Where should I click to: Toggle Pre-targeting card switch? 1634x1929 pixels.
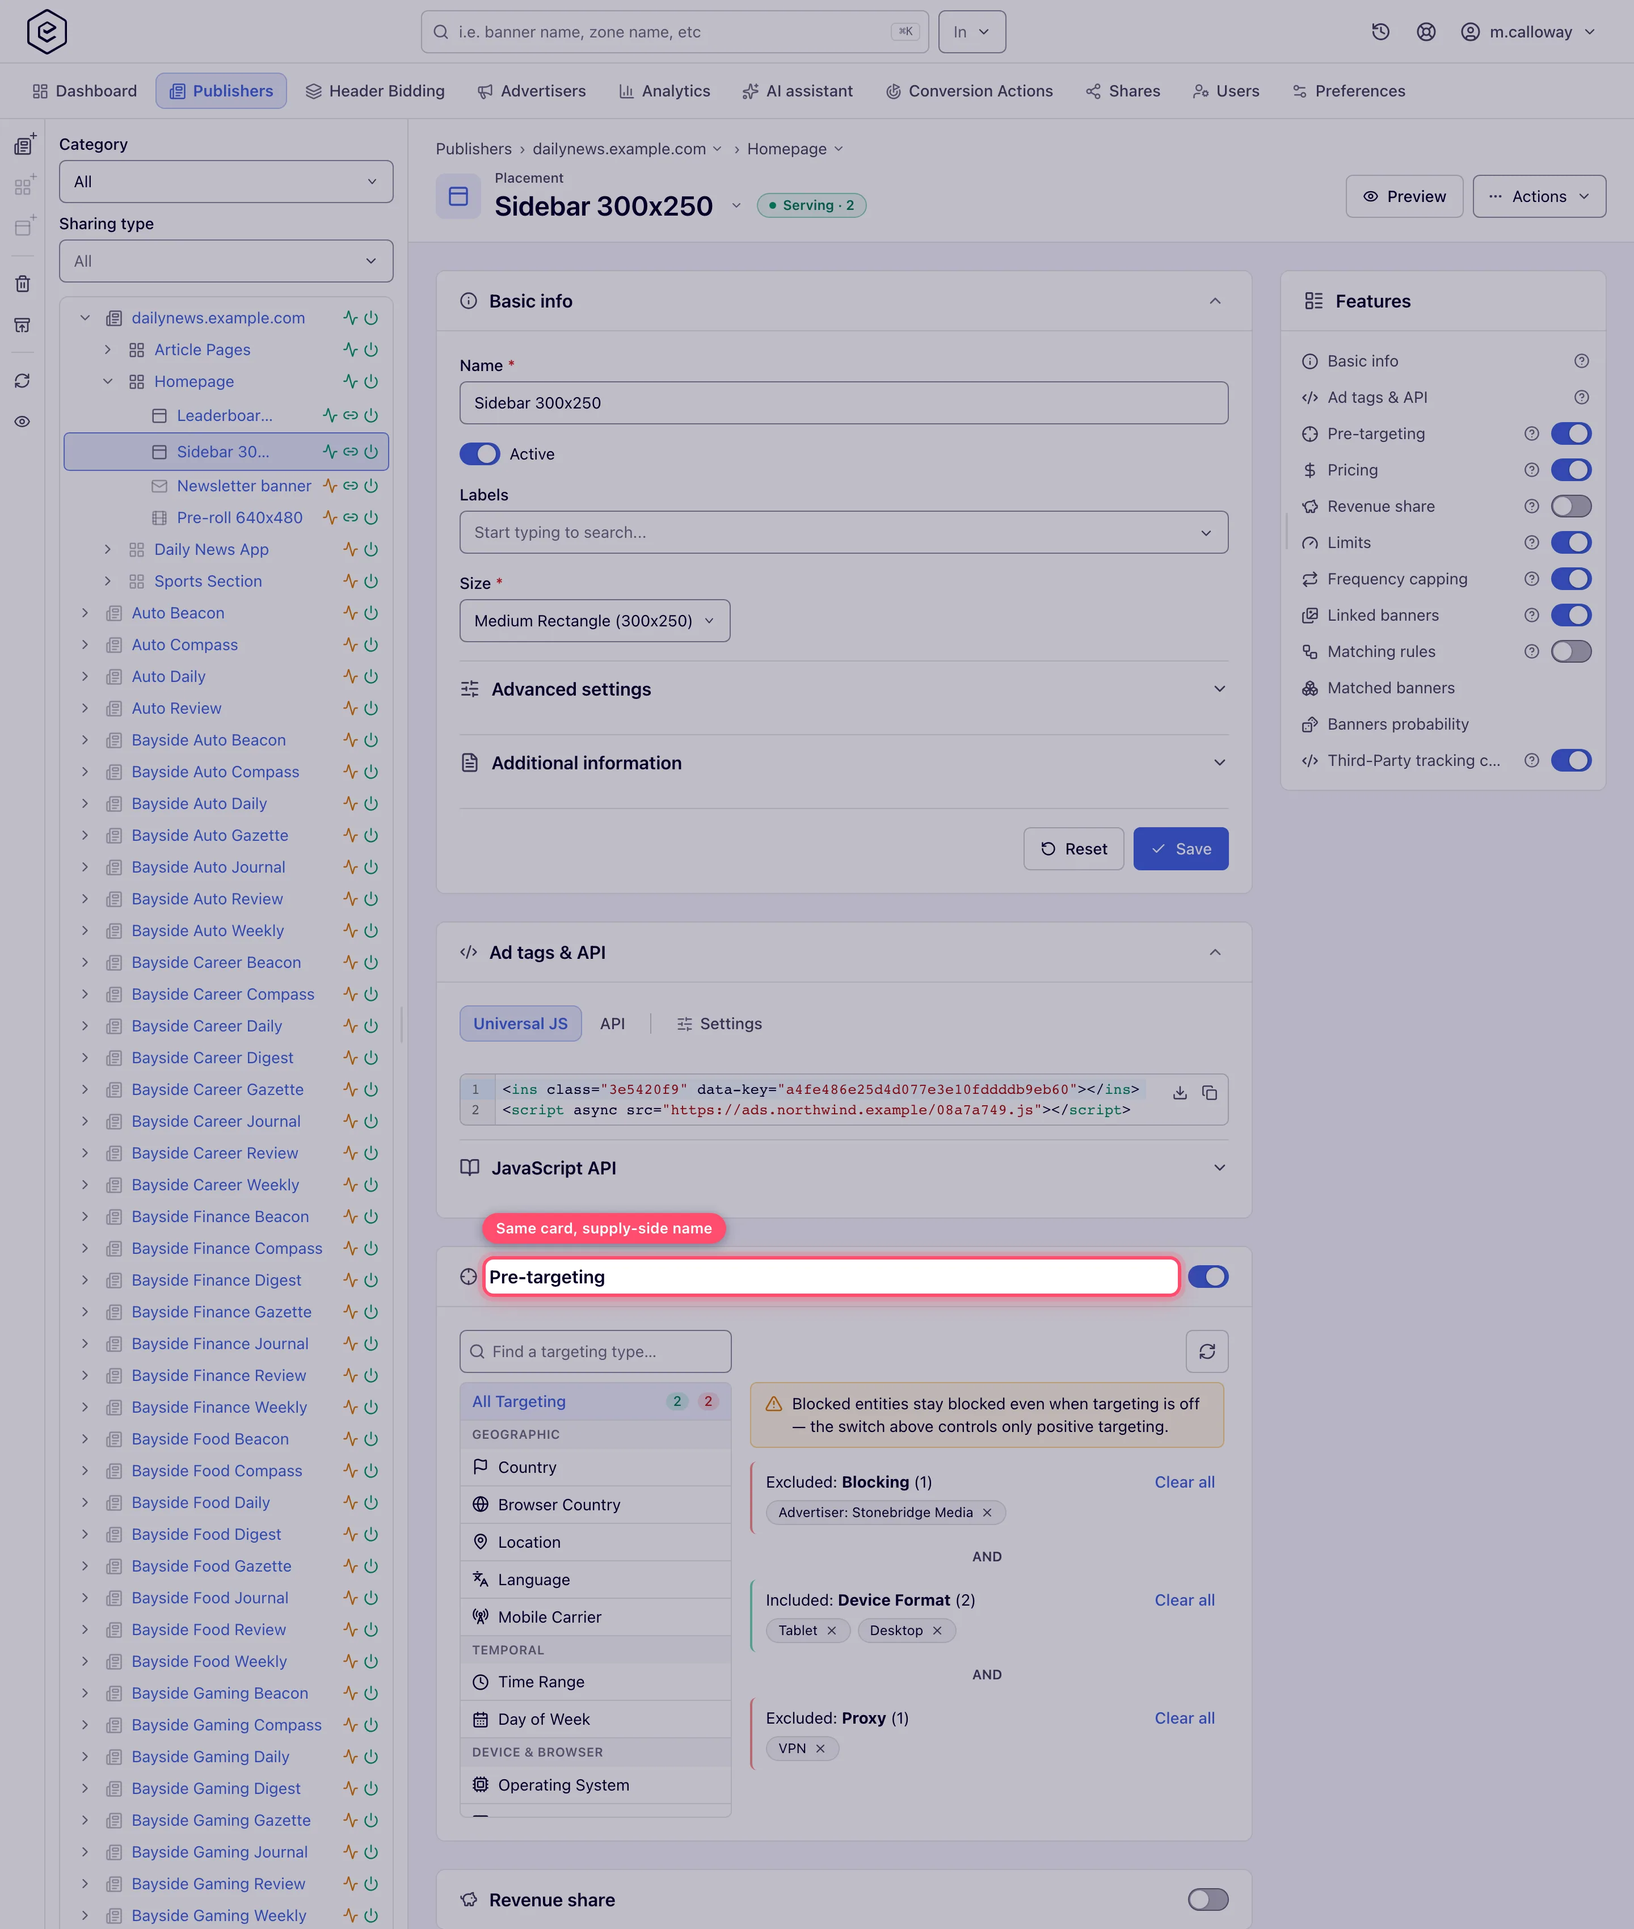pyautogui.click(x=1208, y=1277)
